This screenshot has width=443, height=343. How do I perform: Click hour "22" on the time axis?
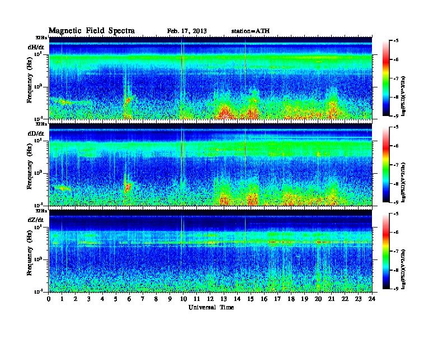coord(345,299)
